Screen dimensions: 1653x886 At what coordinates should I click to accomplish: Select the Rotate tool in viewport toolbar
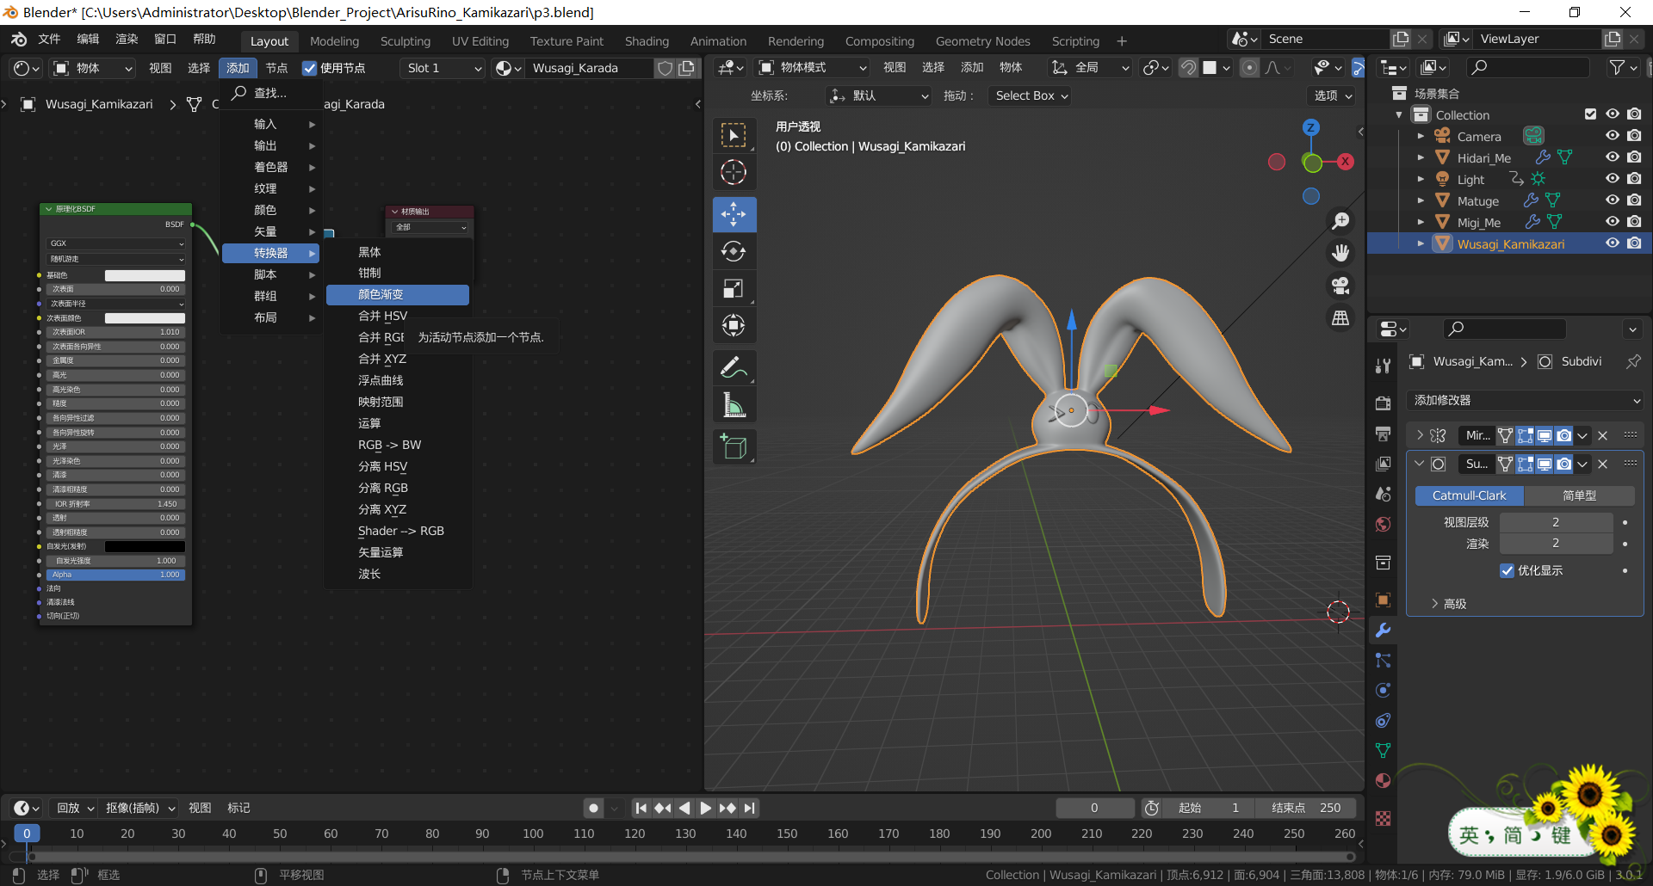pyautogui.click(x=734, y=251)
